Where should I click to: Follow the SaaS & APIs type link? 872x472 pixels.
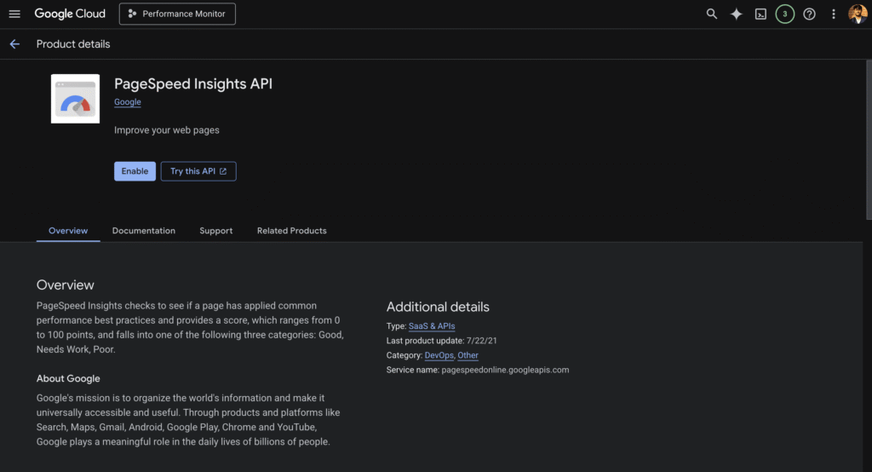click(x=432, y=326)
